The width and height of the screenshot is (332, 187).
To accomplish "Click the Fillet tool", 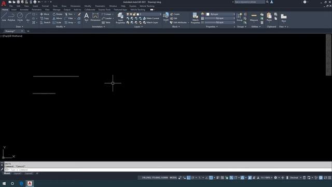I will click(69, 19).
